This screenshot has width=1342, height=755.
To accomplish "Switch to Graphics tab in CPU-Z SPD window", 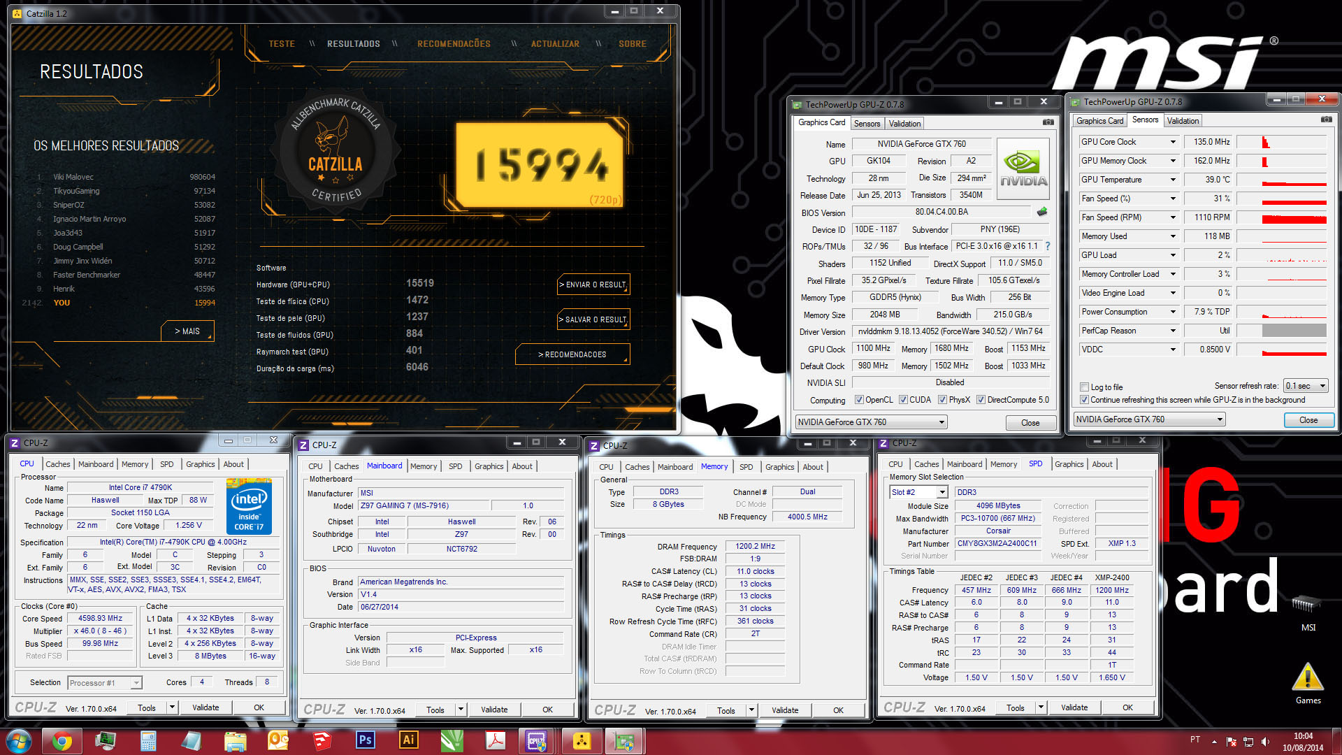I will (1069, 464).
